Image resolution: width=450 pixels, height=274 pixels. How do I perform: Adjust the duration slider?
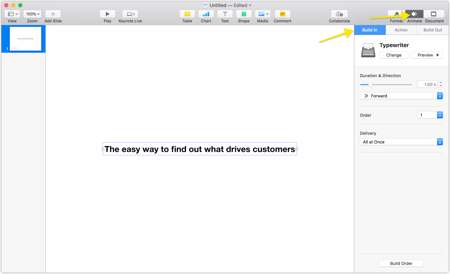coord(386,84)
